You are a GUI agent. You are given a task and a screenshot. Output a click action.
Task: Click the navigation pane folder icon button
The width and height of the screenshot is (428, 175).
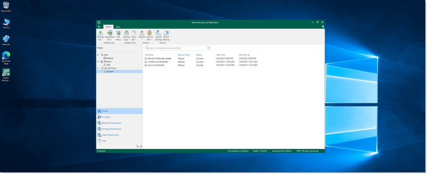click(x=138, y=146)
